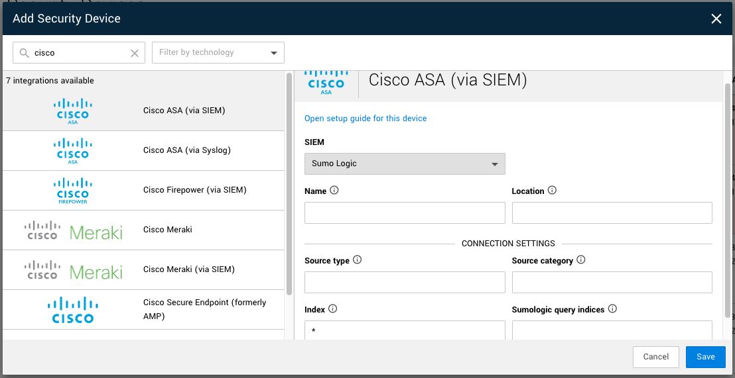The height and width of the screenshot is (378, 735).
Task: Focus the Name input field
Action: [405, 213]
